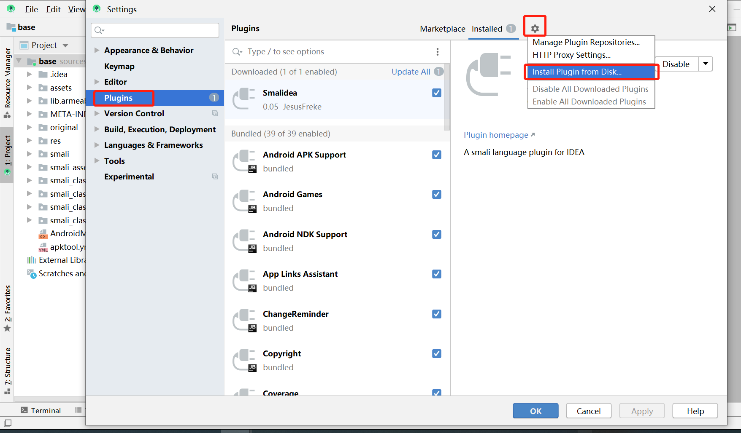Open the Resource Manager side panel
This screenshot has height=433, width=741.
pos(7,83)
